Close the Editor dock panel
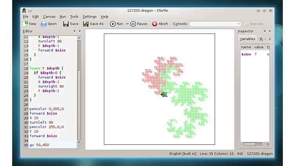This screenshot has width=295, height=166. tap(80, 31)
